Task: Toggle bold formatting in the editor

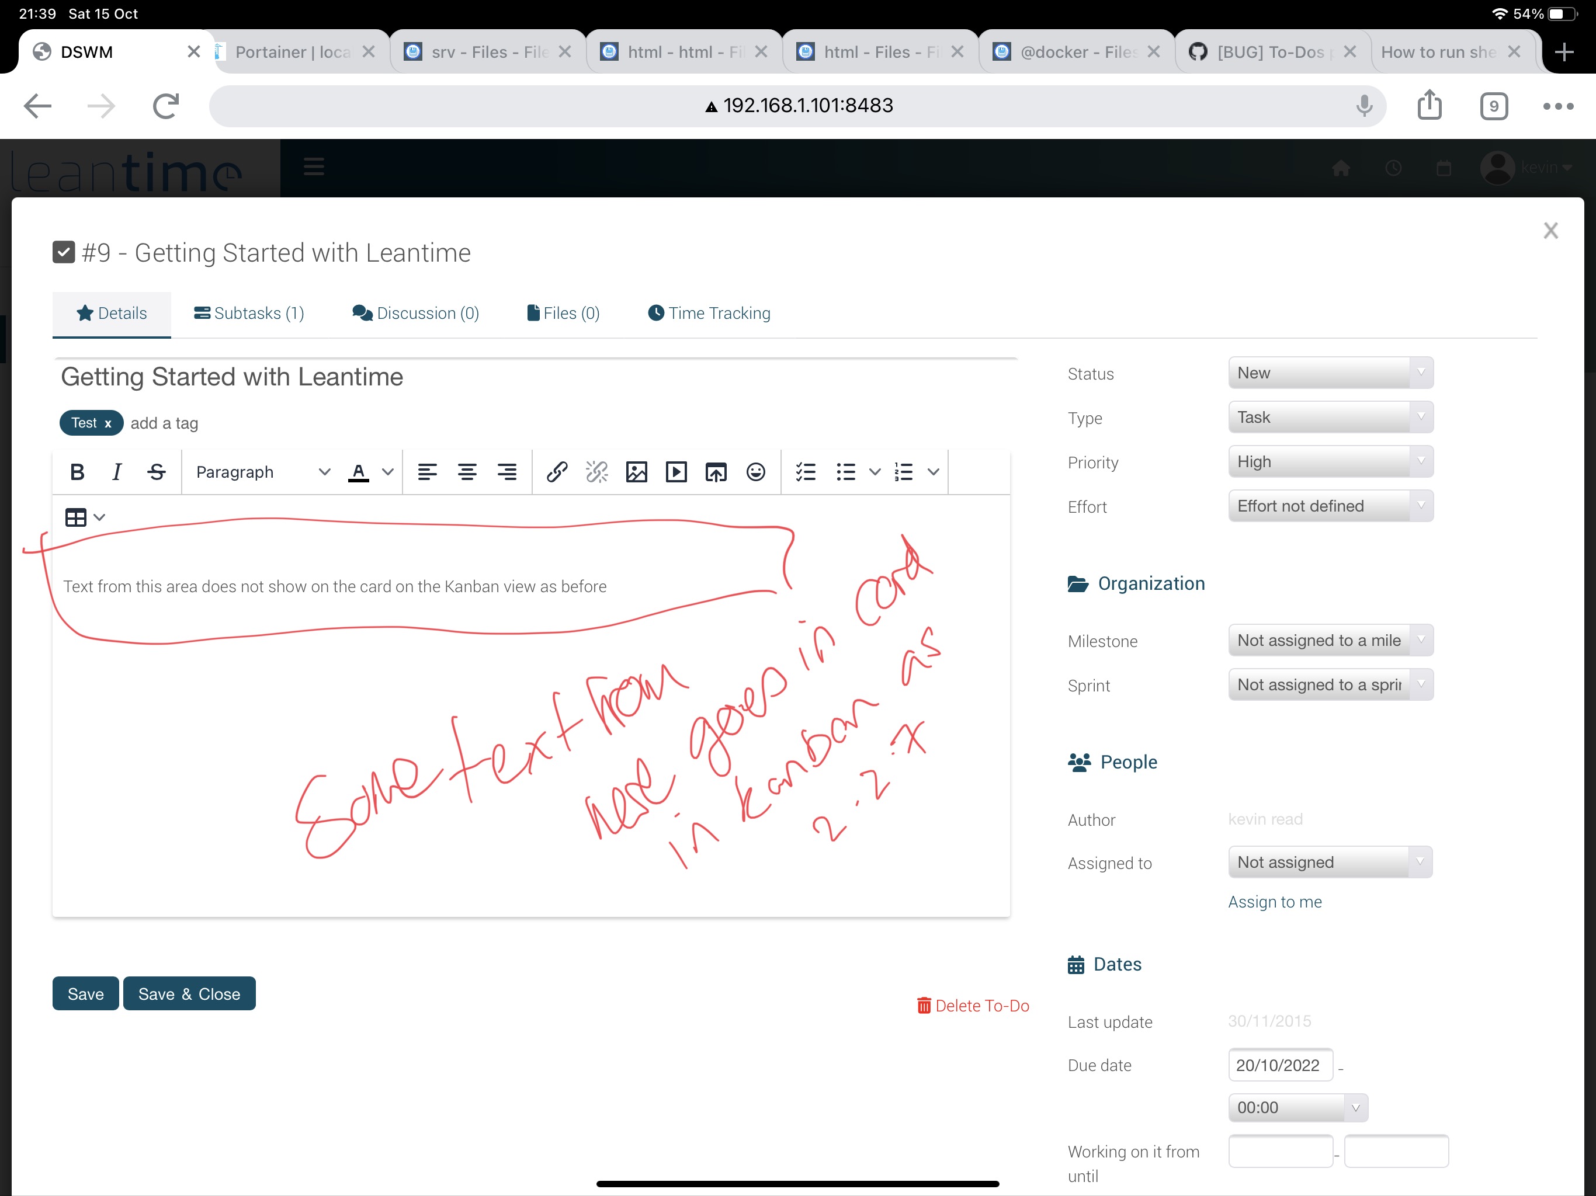Action: coord(77,472)
